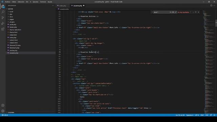Viewport: 217px width, 122px height.
Task: Go to previous find match arrow
Action: [x=191, y=12]
